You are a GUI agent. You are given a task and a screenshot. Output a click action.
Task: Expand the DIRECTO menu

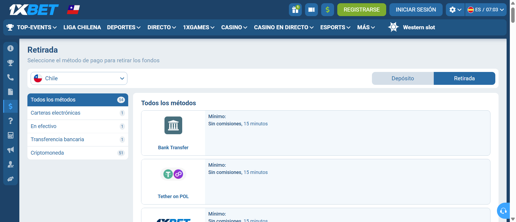coord(162,27)
